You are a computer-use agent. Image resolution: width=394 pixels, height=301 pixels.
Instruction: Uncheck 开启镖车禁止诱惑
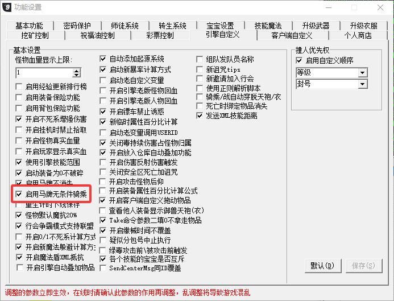click(x=103, y=112)
